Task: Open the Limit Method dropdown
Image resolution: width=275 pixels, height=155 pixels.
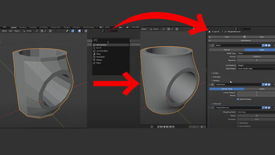Action: coord(256,65)
